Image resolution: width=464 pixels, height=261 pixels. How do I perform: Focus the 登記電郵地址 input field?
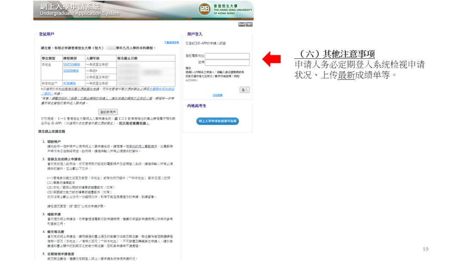(x=227, y=56)
